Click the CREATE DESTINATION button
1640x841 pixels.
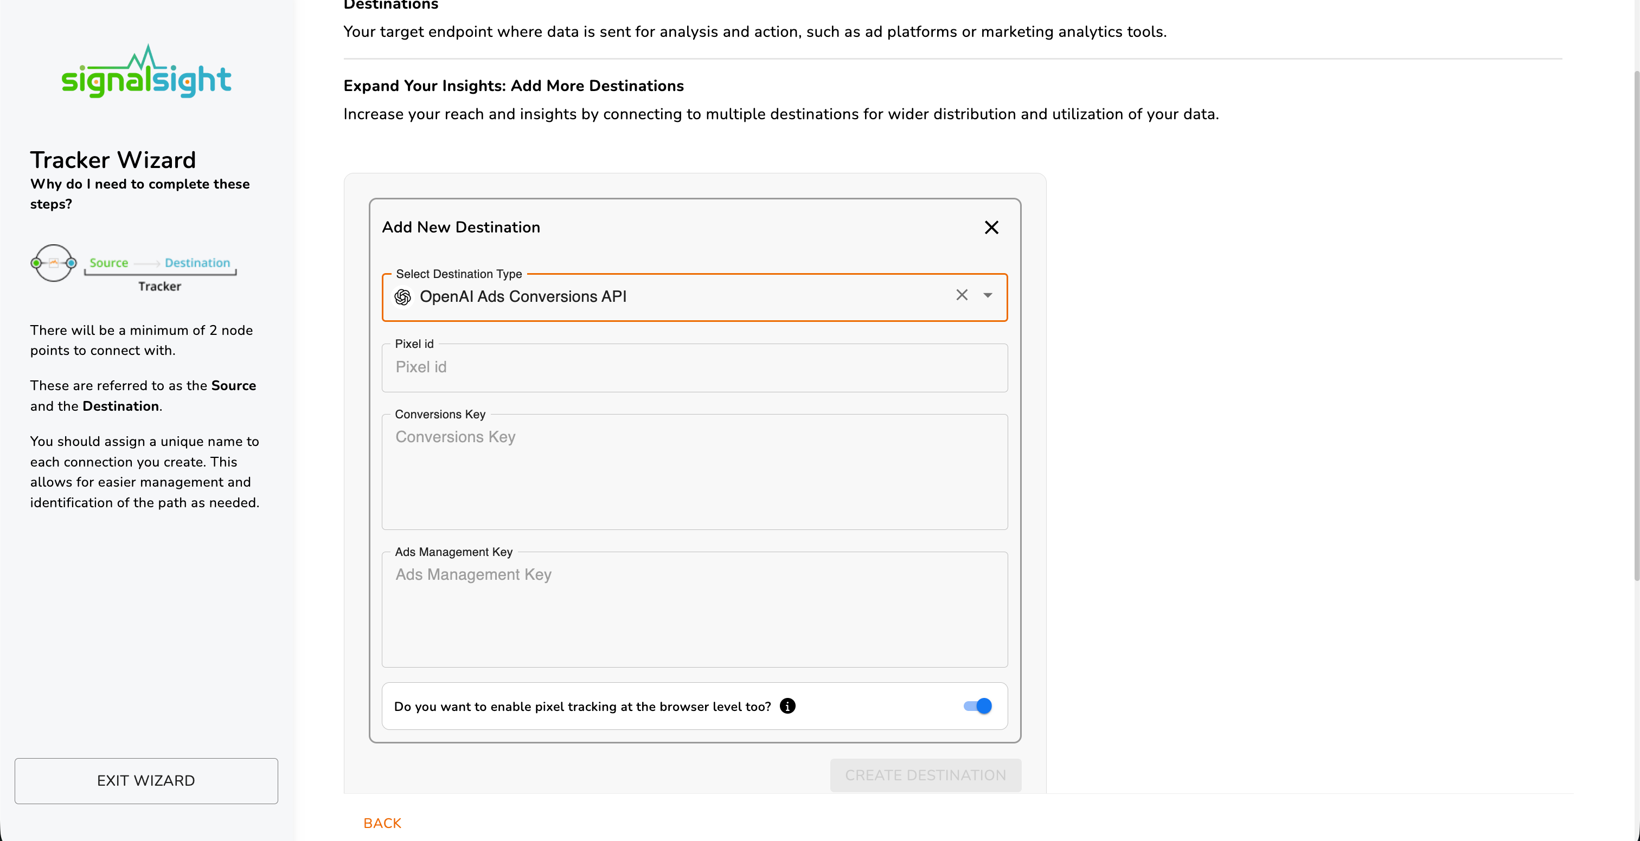(925, 775)
